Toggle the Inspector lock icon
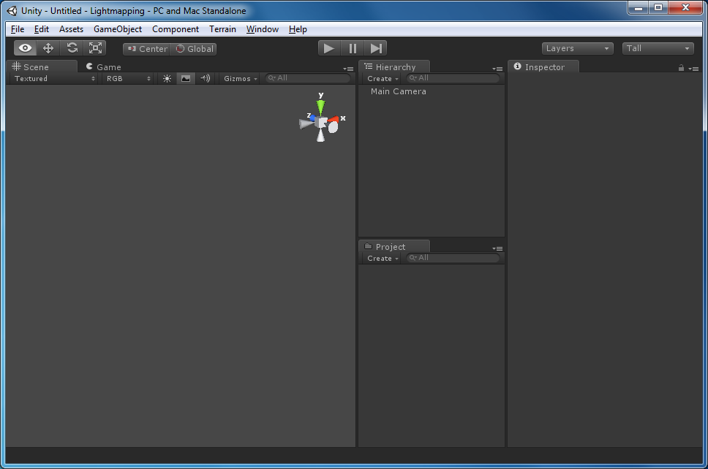The image size is (708, 469). tap(681, 68)
